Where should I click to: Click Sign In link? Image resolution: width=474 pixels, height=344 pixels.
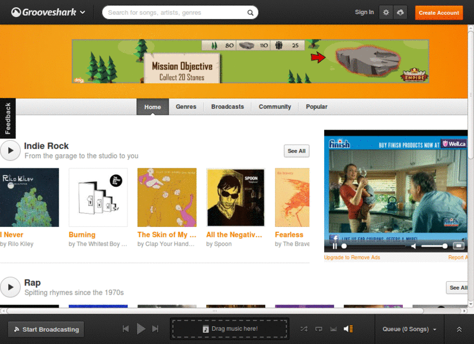pyautogui.click(x=364, y=12)
